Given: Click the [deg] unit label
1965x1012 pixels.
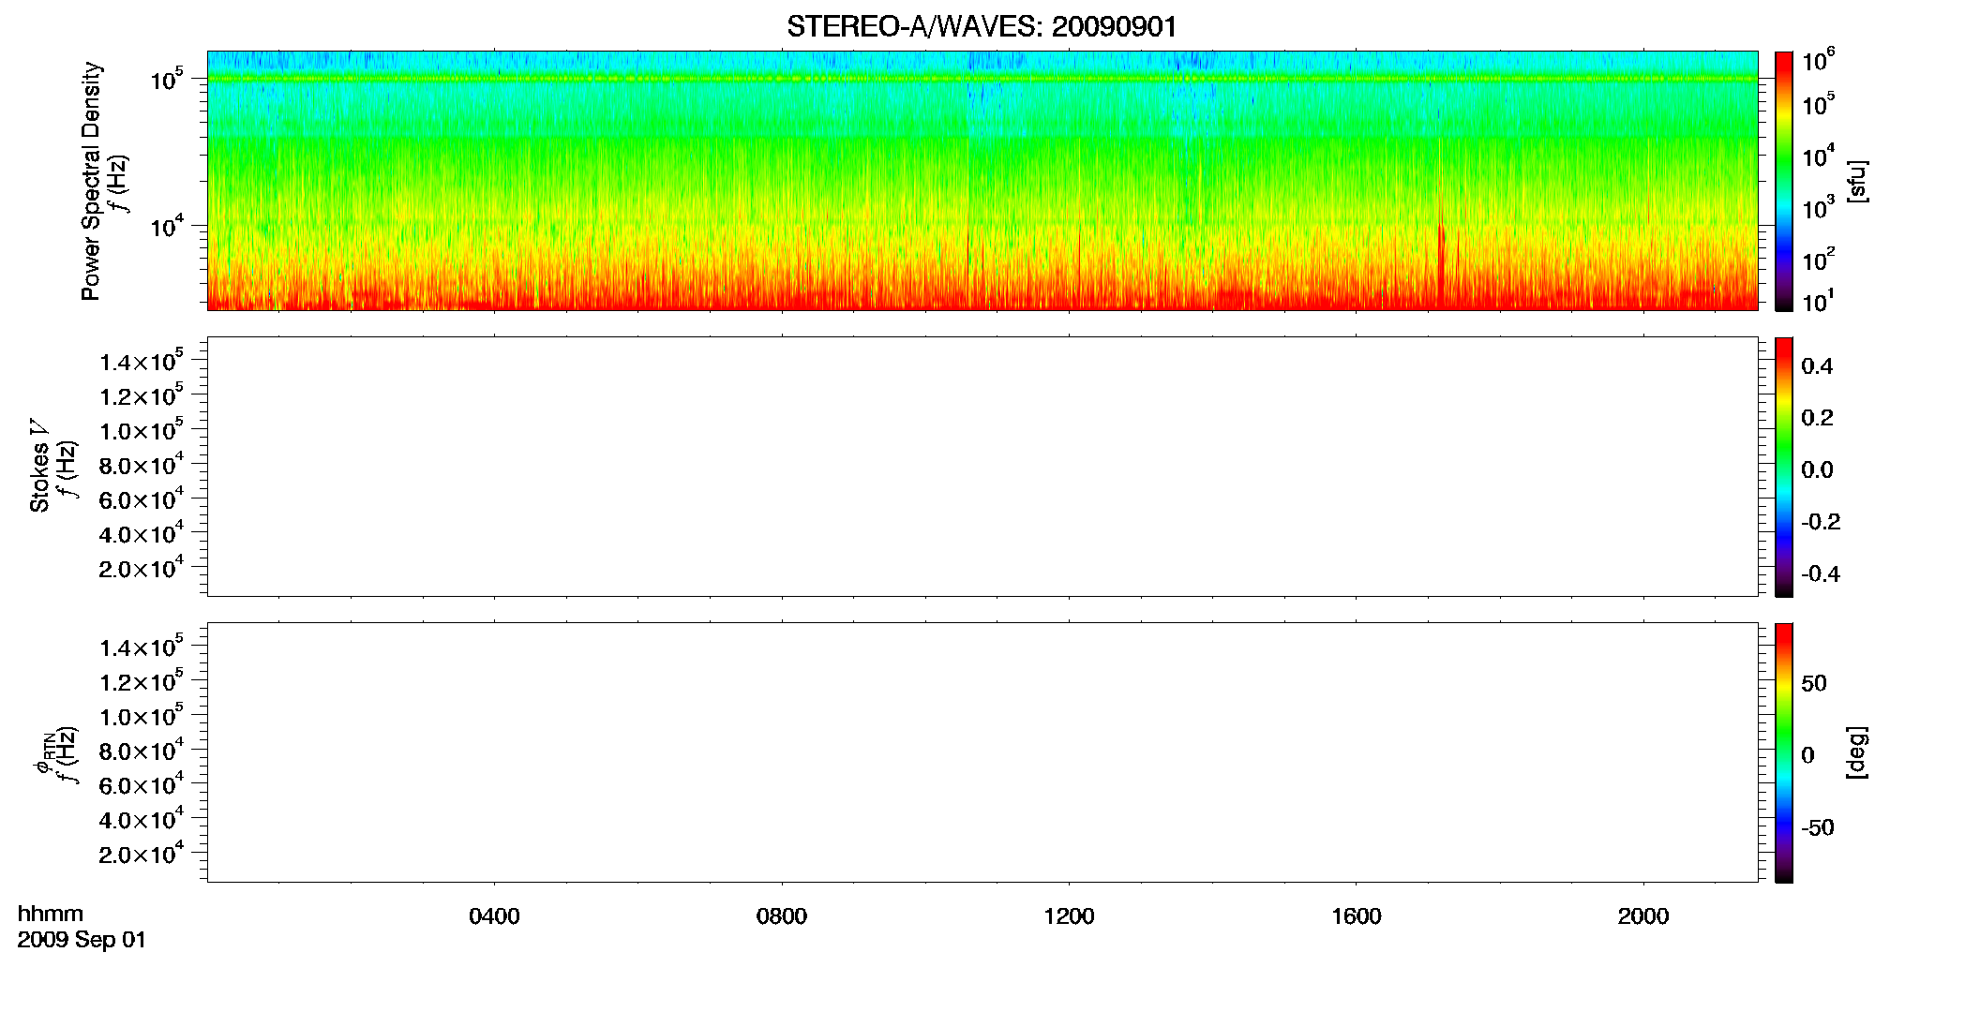Looking at the screenshot, I should [1857, 752].
